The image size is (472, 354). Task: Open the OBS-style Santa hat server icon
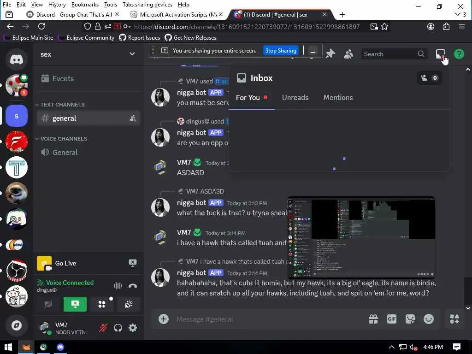click(x=17, y=271)
